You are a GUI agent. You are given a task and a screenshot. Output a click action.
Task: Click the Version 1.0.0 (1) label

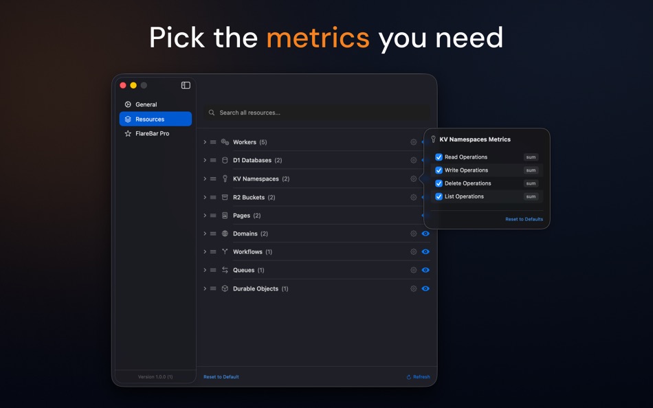155,377
